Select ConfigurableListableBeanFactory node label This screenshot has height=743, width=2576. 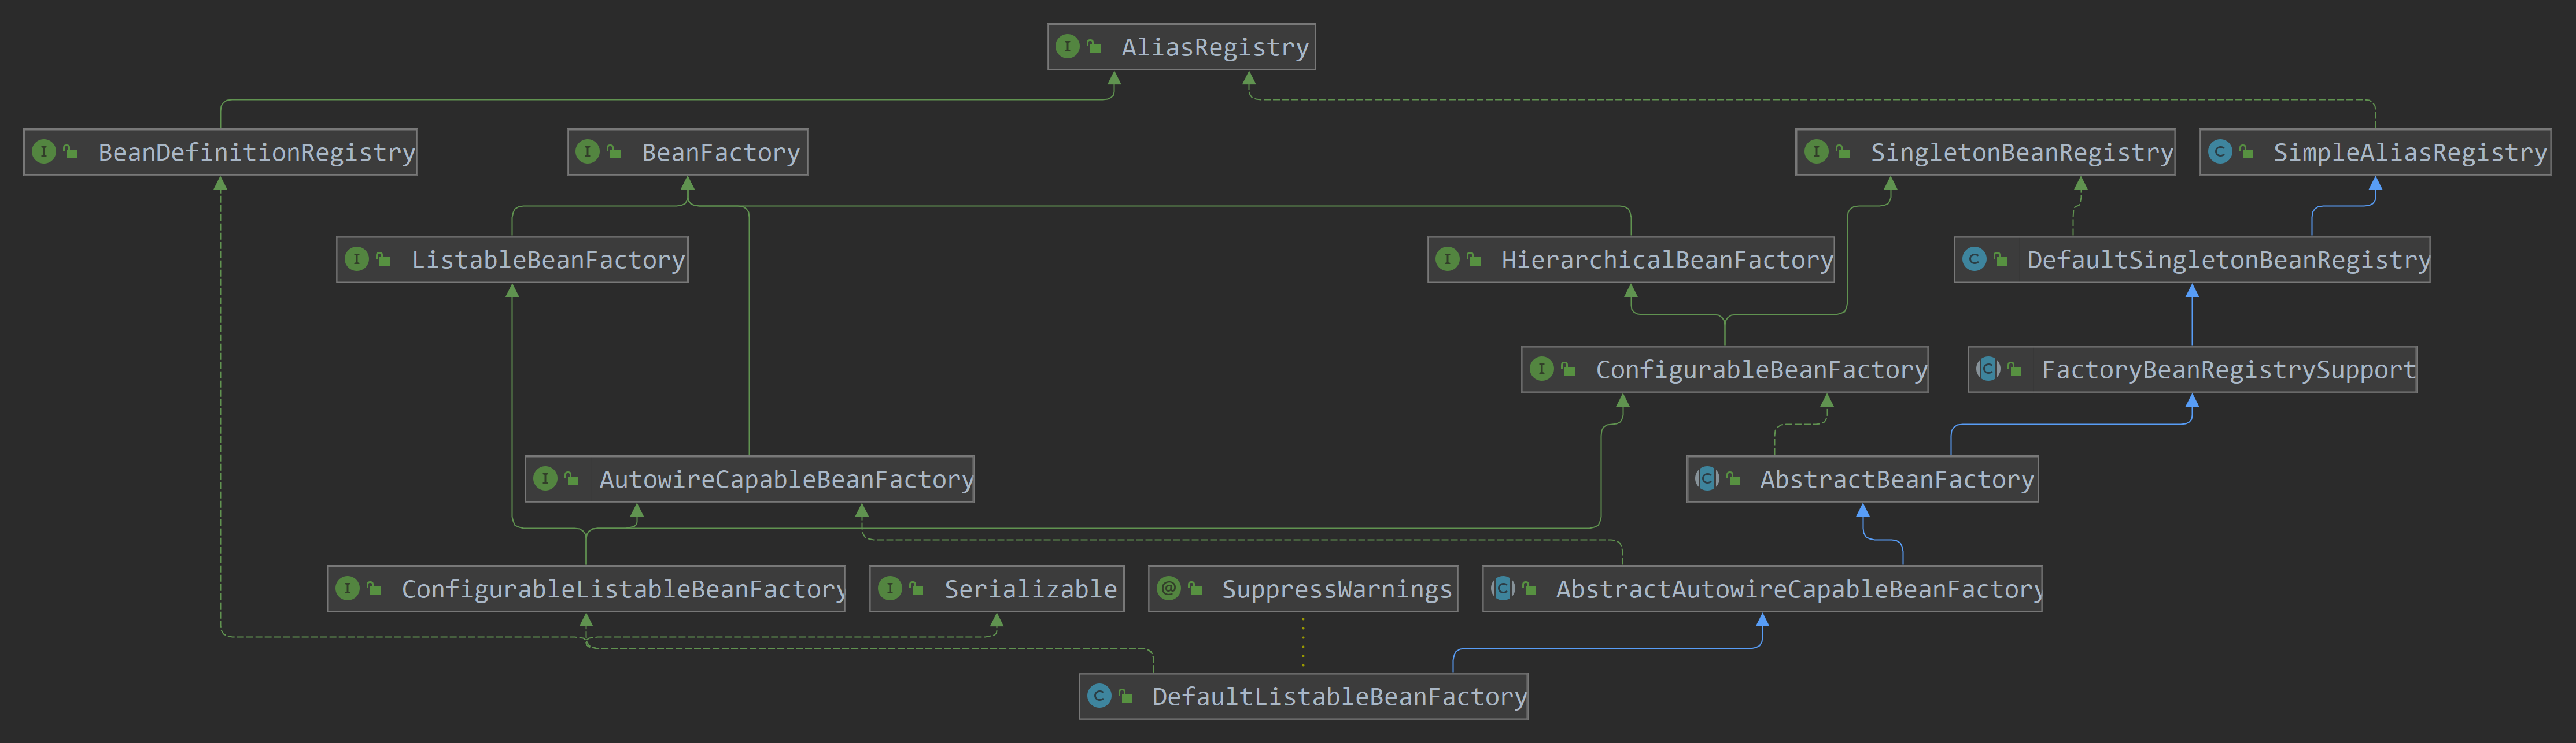pos(623,589)
